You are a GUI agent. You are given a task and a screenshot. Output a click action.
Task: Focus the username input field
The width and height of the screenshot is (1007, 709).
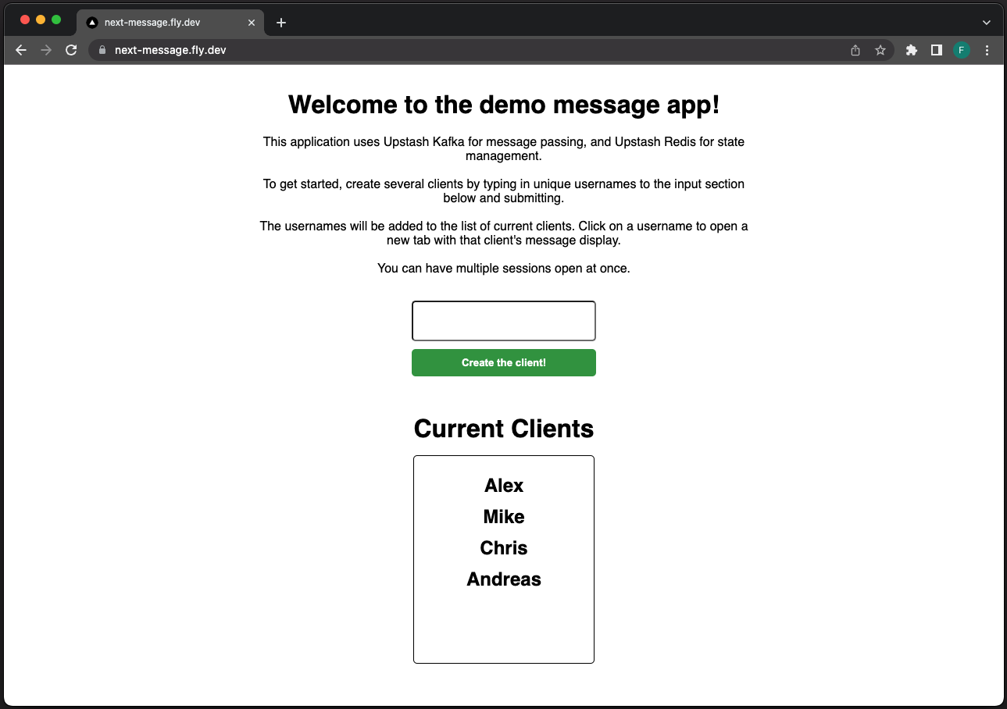[503, 321]
